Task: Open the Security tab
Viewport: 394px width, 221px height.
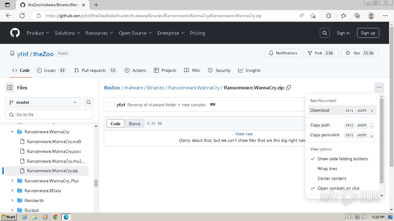Action: [x=219, y=70]
